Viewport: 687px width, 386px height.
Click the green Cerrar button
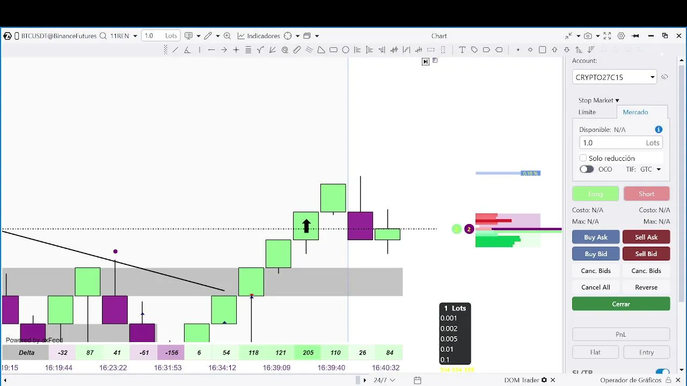(x=621, y=303)
